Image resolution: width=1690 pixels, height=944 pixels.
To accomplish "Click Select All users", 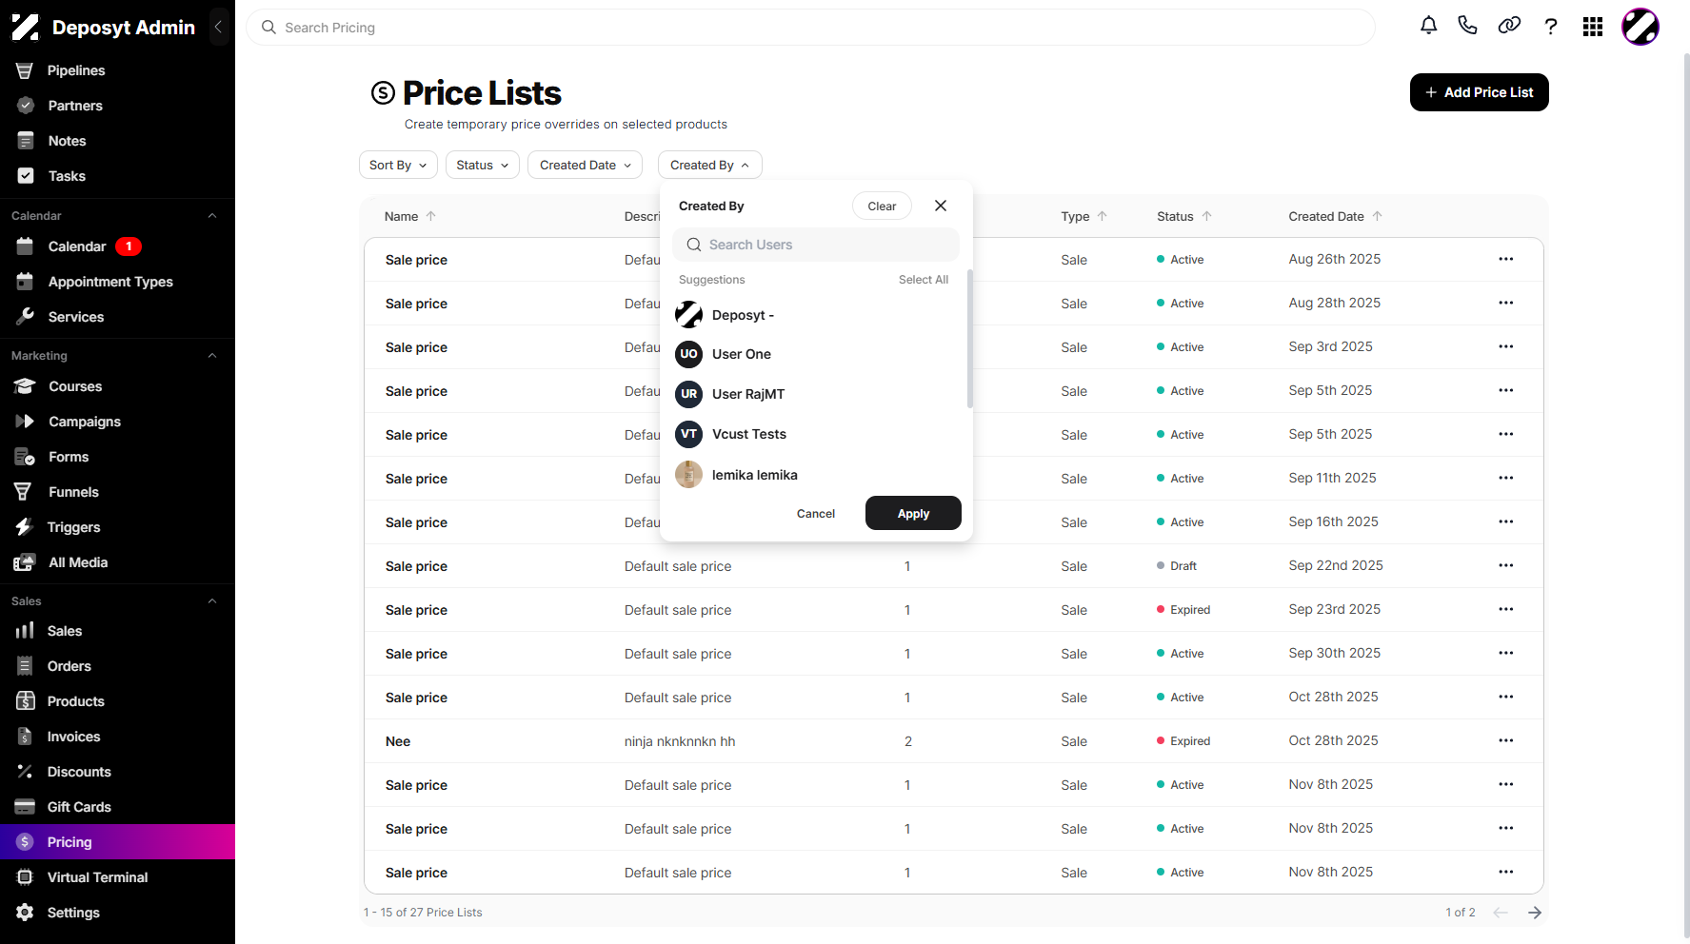I will (x=923, y=280).
